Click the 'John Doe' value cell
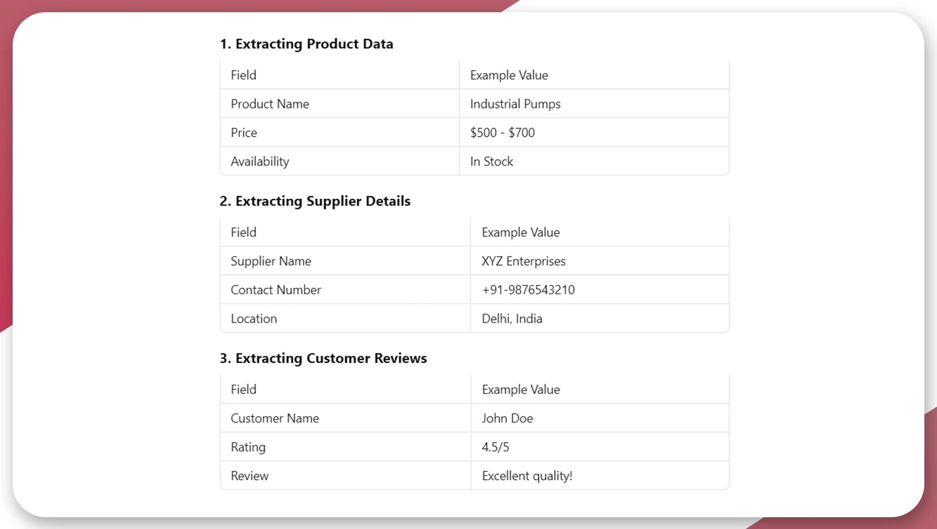 pos(507,418)
